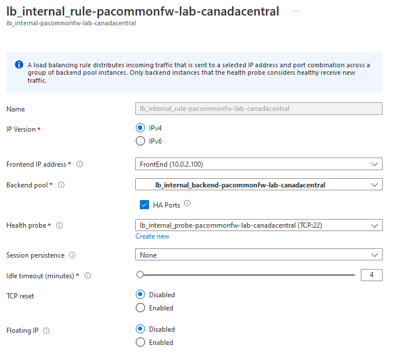
Task: Click the Health probe info icon
Action: (59, 226)
